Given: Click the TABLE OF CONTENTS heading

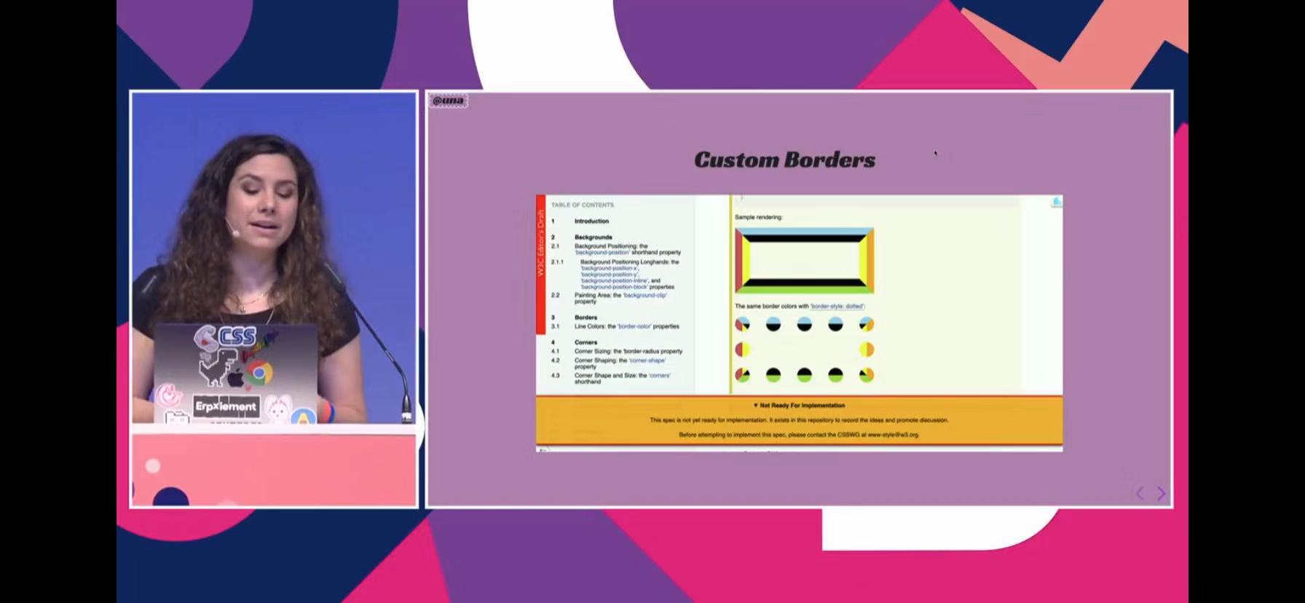Looking at the screenshot, I should 583,205.
